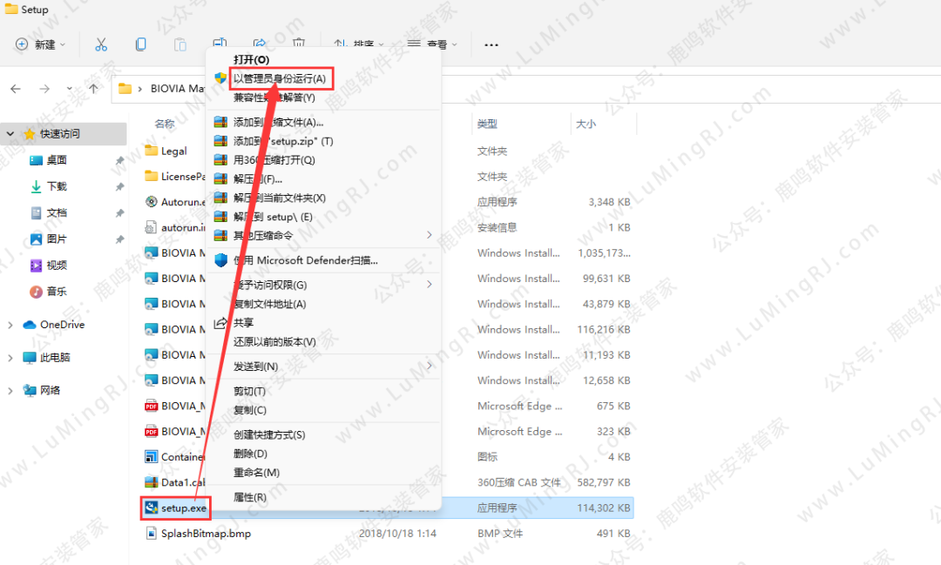
Task: Go forward with the right arrow
Action: [x=44, y=89]
